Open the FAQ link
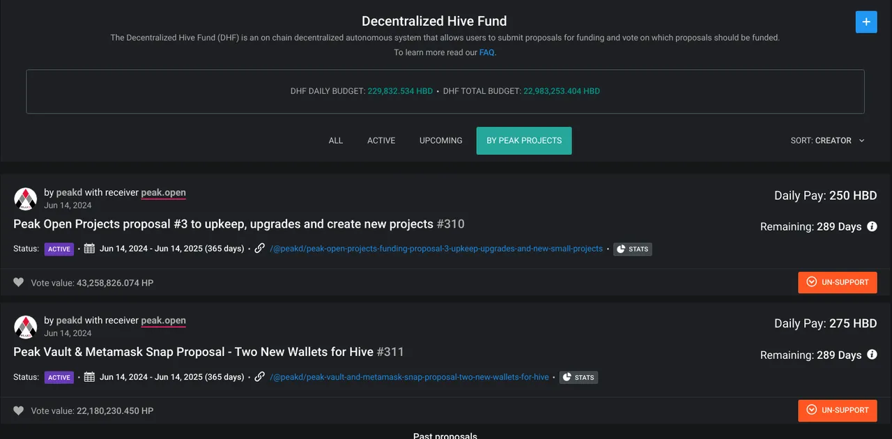The width and height of the screenshot is (892, 439). (487, 52)
